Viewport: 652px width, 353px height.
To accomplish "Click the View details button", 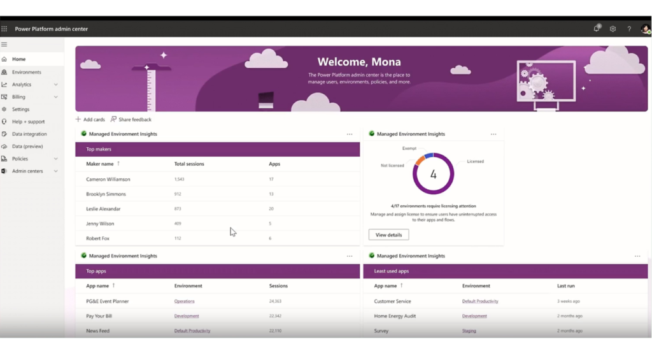I will click(x=388, y=234).
